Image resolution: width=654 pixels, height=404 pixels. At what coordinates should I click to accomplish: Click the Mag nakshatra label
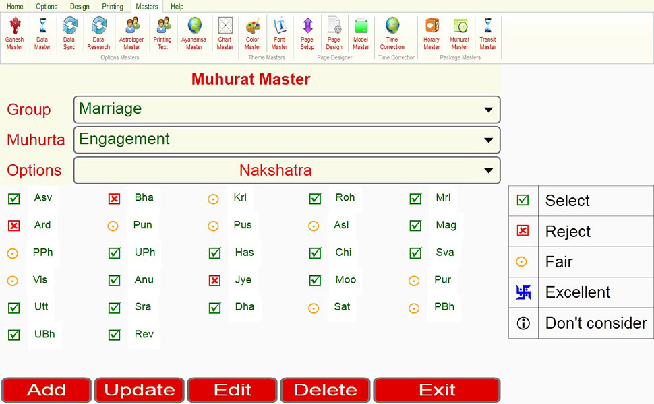(446, 226)
